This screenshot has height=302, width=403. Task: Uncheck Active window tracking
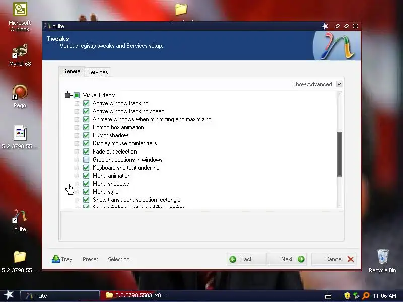tap(86, 103)
